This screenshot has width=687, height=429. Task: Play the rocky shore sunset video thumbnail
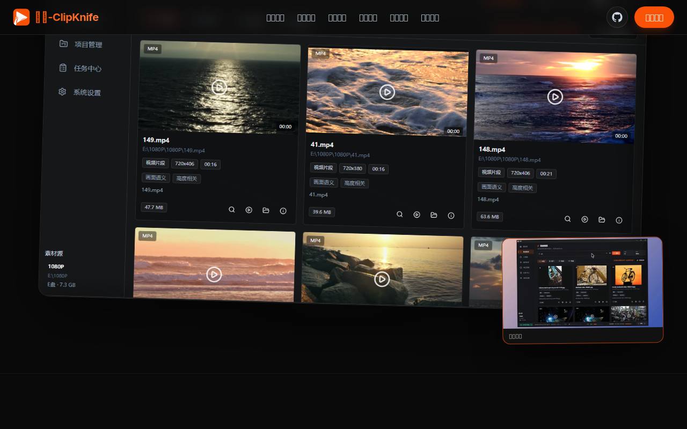tap(382, 279)
